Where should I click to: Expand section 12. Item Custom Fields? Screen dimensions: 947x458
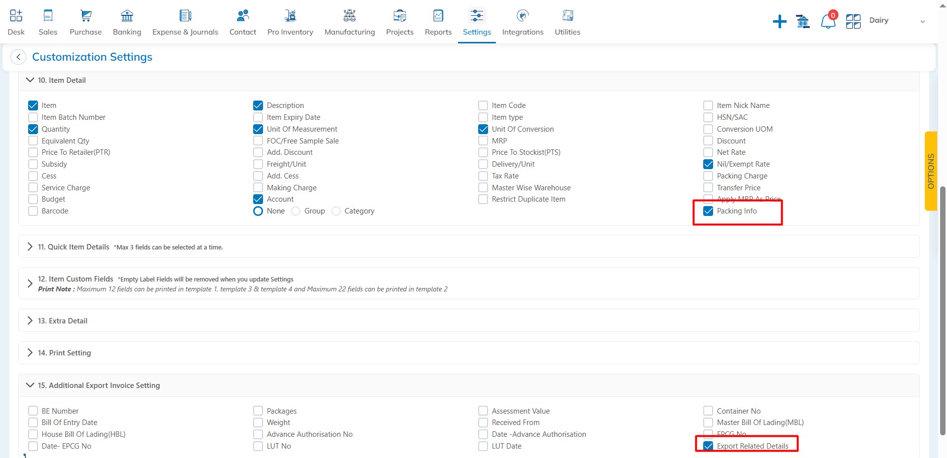[30, 283]
